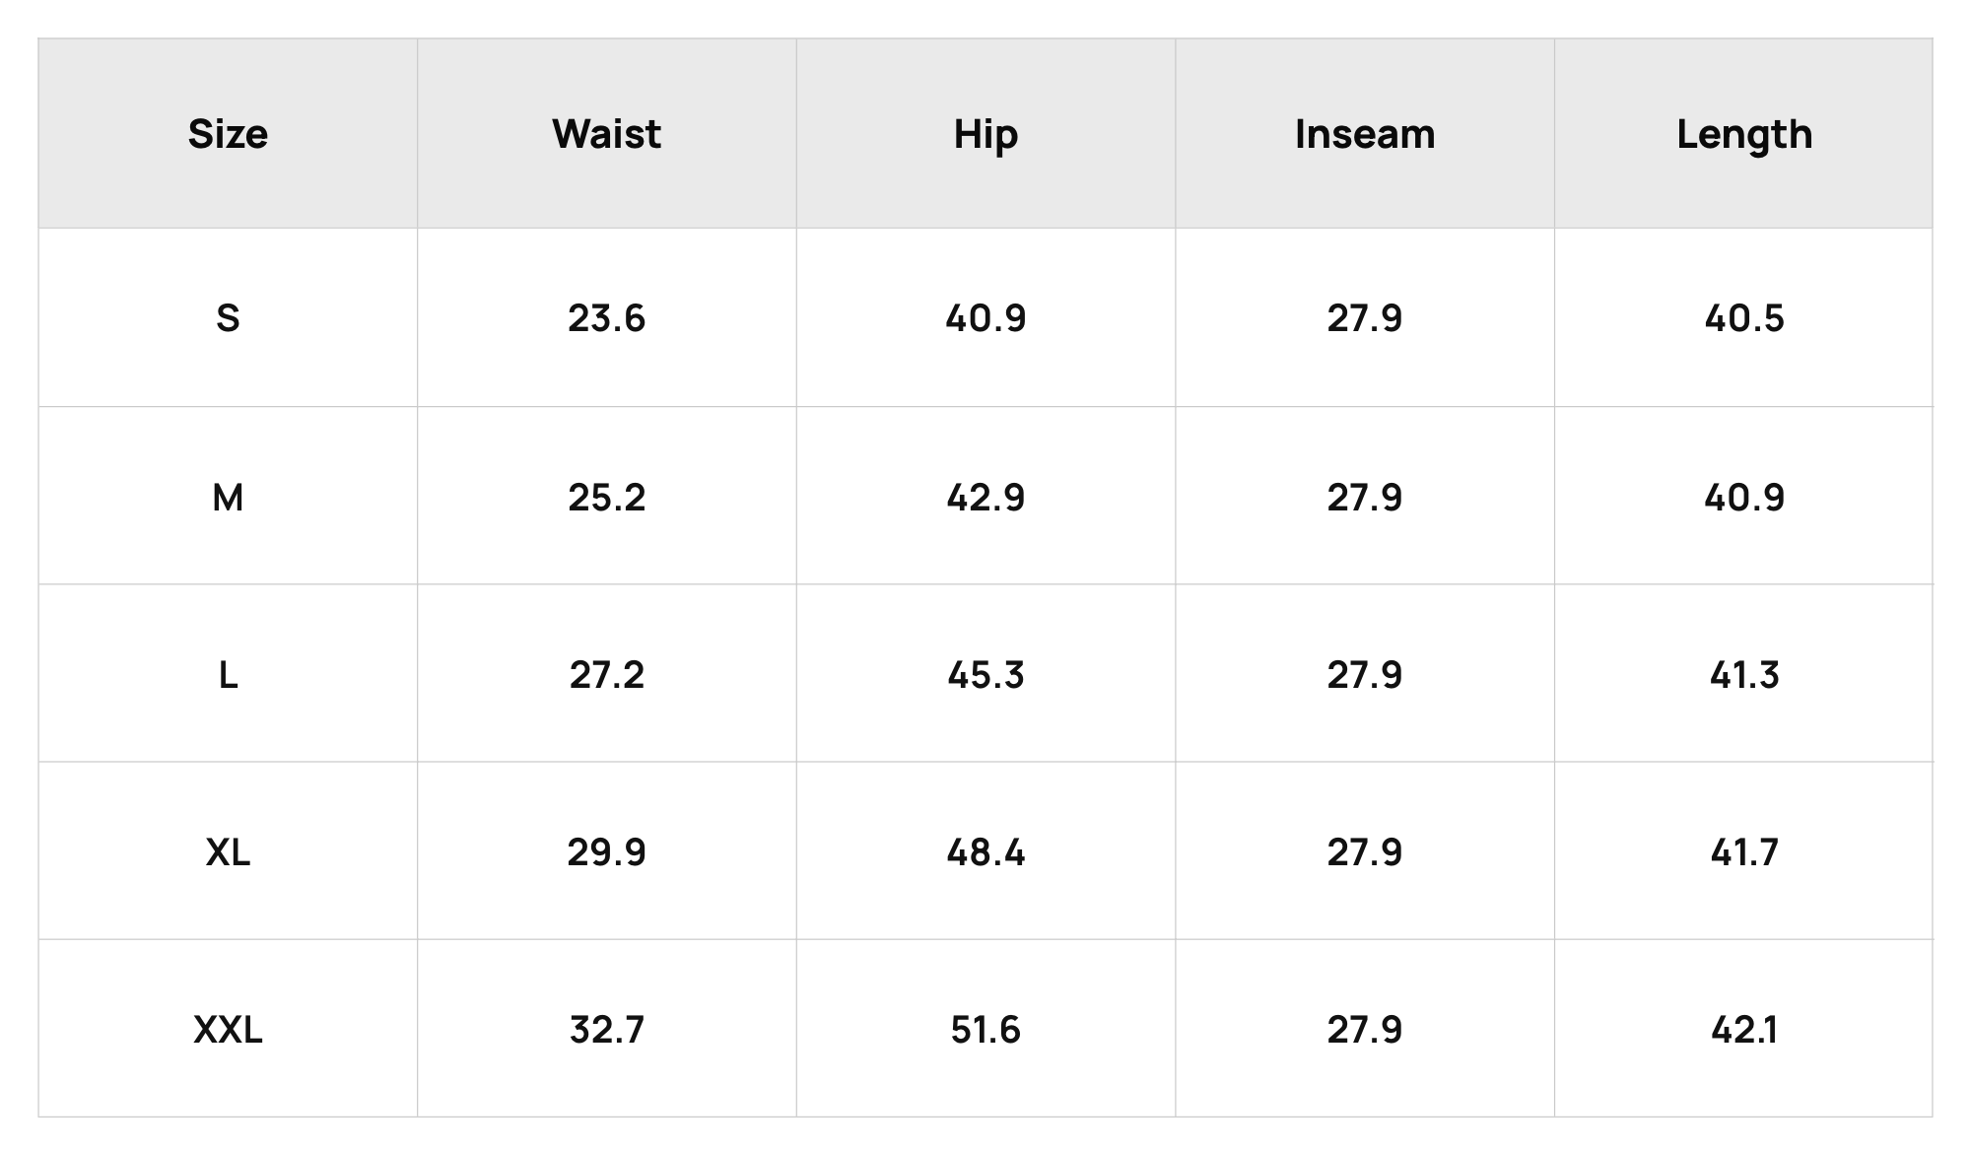The height and width of the screenshot is (1153, 1971).
Task: Click waist value 29.9 for XL
Action: coord(606,852)
